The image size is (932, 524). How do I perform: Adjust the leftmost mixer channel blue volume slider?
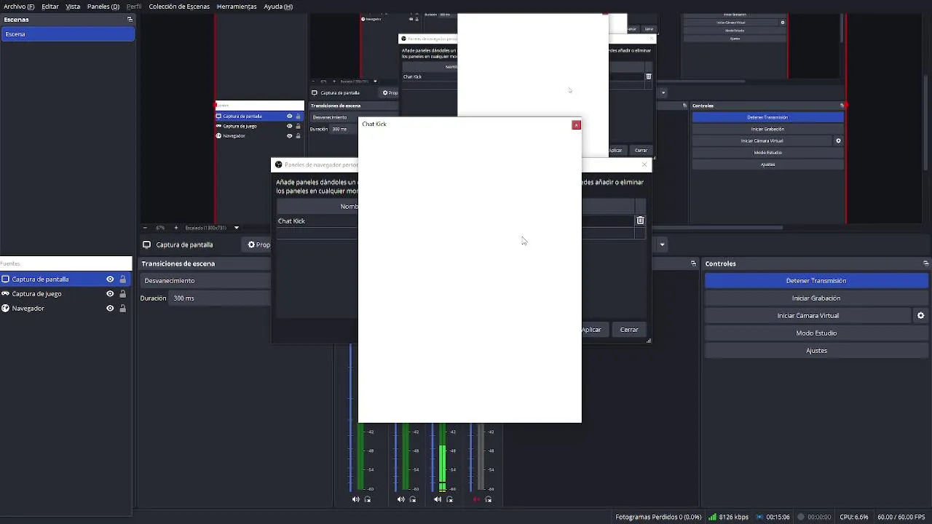pyautogui.click(x=350, y=417)
